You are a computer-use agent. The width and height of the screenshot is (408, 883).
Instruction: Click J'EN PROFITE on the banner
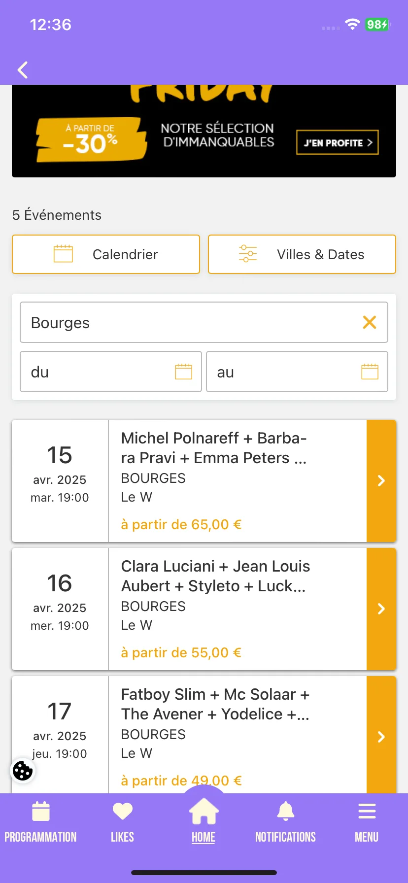pyautogui.click(x=338, y=142)
